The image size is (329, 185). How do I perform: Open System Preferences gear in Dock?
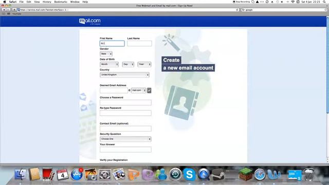[x=105, y=175]
